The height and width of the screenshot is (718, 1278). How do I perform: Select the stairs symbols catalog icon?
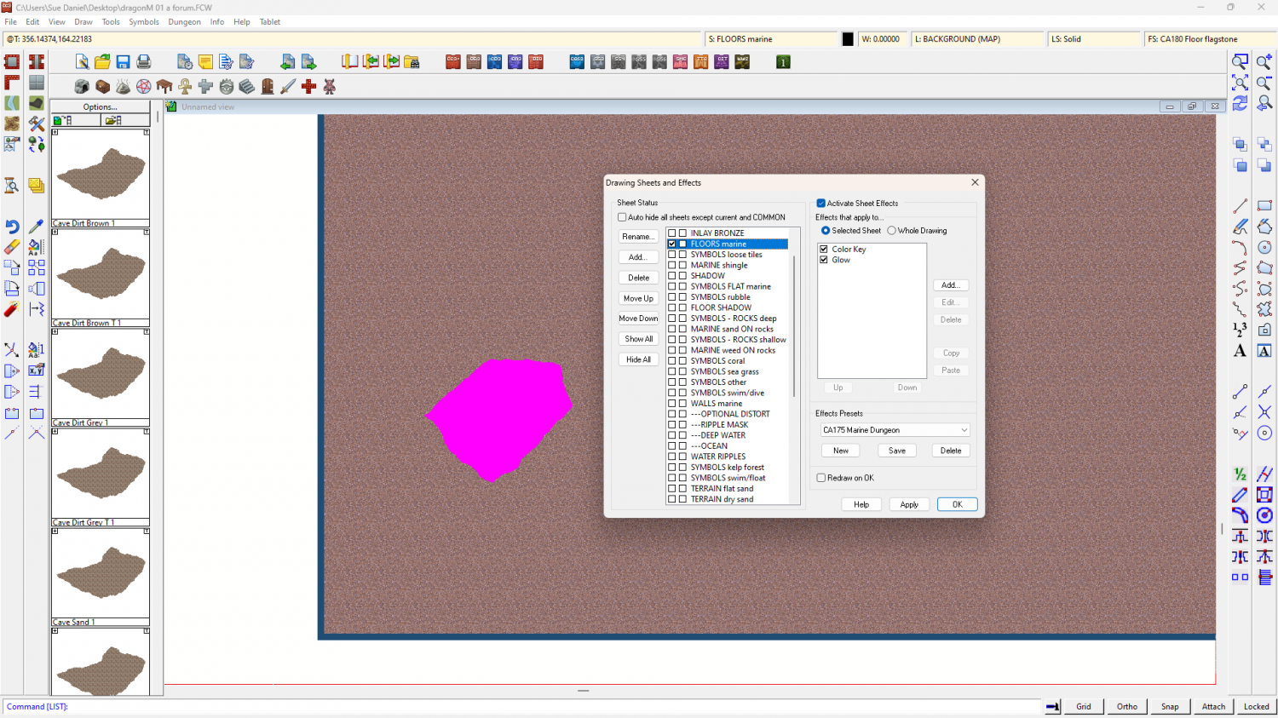[247, 86]
